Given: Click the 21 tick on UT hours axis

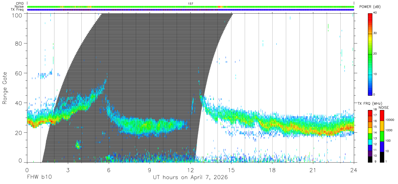Looking at the screenshot, I should pos(313,170).
